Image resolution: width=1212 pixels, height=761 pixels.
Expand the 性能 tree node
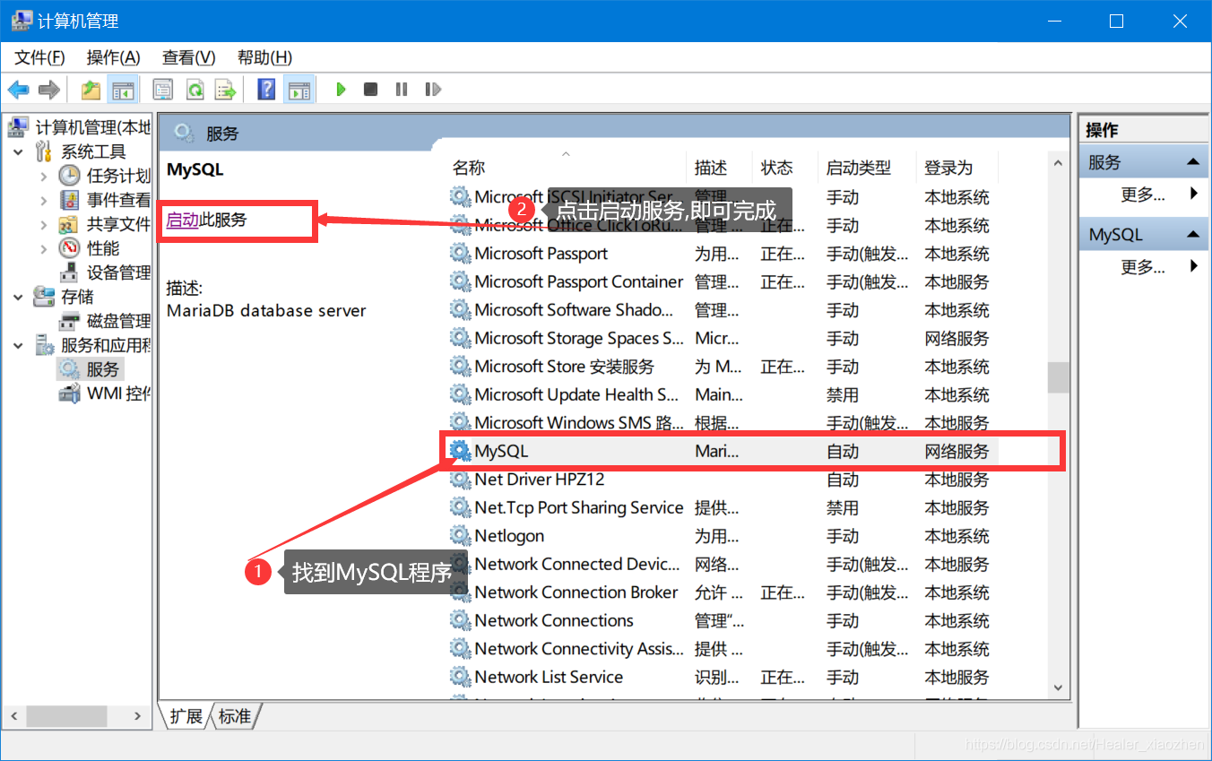point(44,248)
